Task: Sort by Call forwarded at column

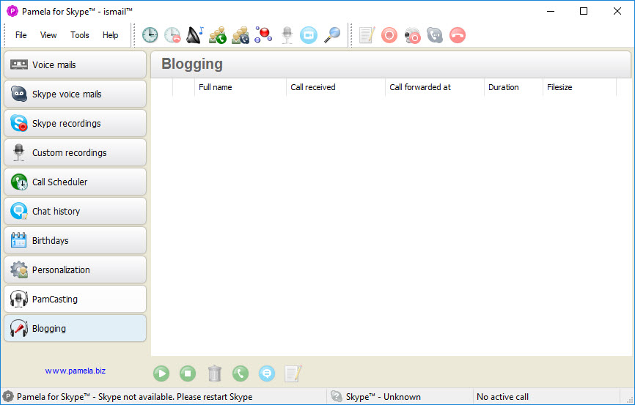Action: pyautogui.click(x=435, y=87)
